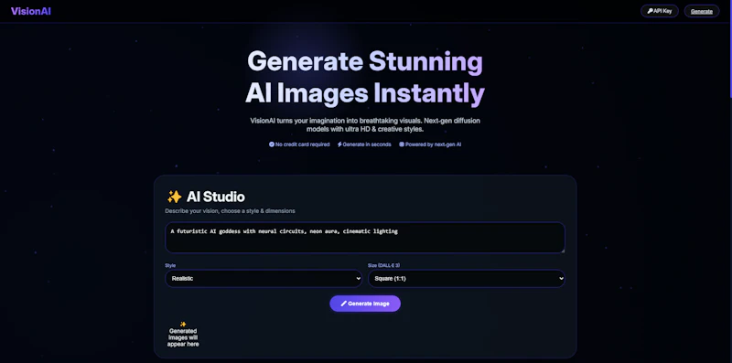Click the 'Style' field label
This screenshot has width=732, height=363.
170,265
